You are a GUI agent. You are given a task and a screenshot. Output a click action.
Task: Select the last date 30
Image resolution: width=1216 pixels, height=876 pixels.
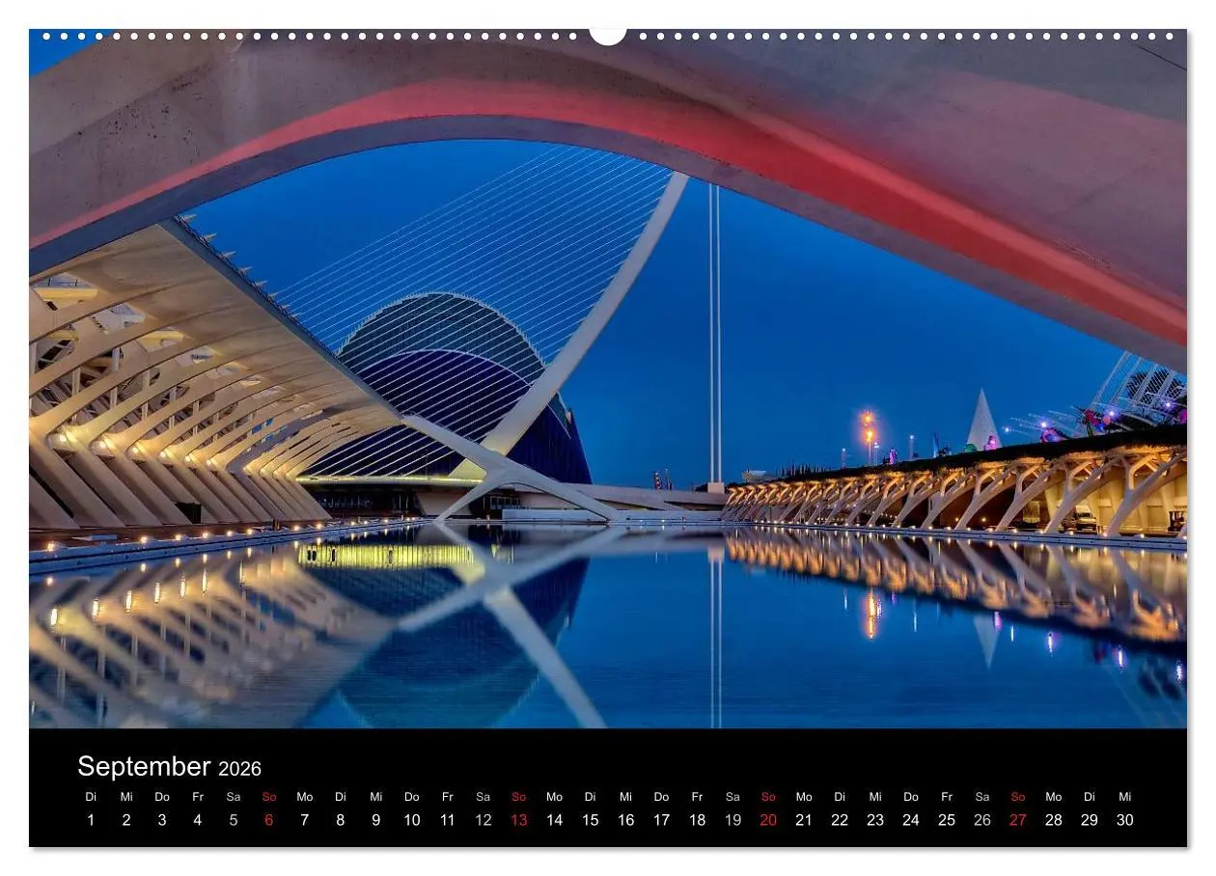coord(1125,820)
